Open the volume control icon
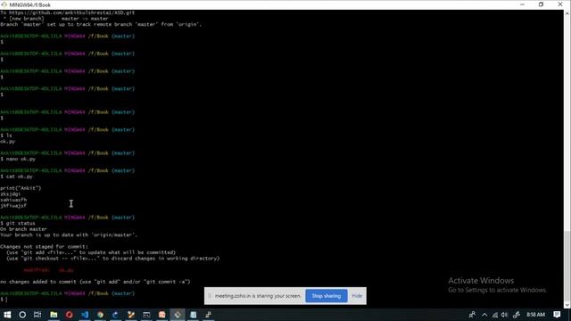This screenshot has height=321, width=571. click(x=504, y=315)
